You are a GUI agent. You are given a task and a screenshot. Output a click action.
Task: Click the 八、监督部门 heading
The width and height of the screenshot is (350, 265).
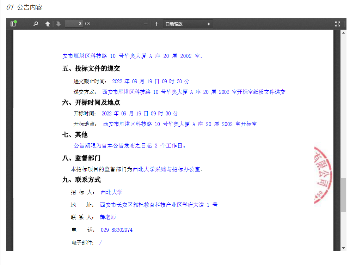click(x=81, y=158)
